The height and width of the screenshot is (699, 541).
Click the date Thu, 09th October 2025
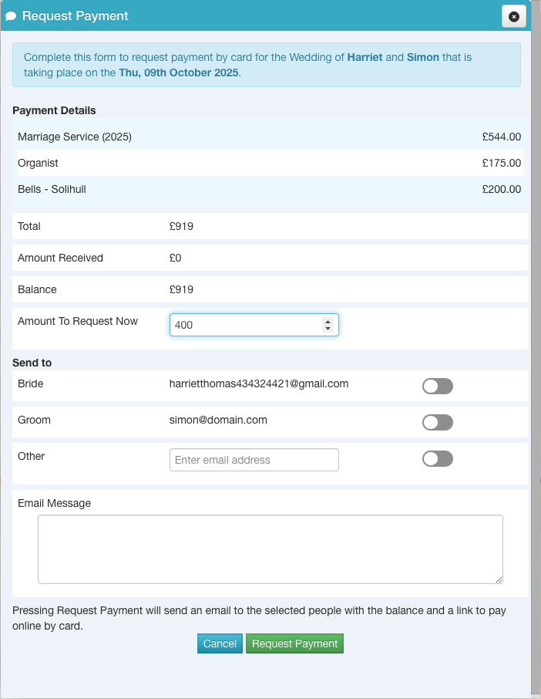coord(179,73)
